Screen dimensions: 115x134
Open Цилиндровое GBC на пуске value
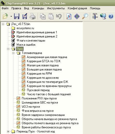40,103
